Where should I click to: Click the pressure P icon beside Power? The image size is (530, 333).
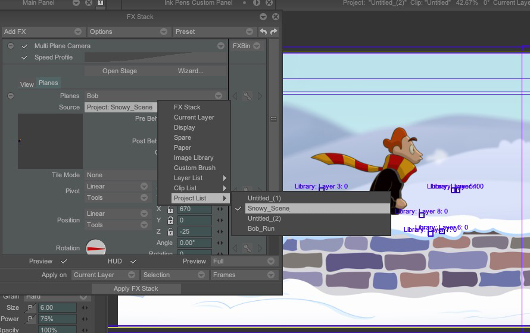(x=30, y=319)
